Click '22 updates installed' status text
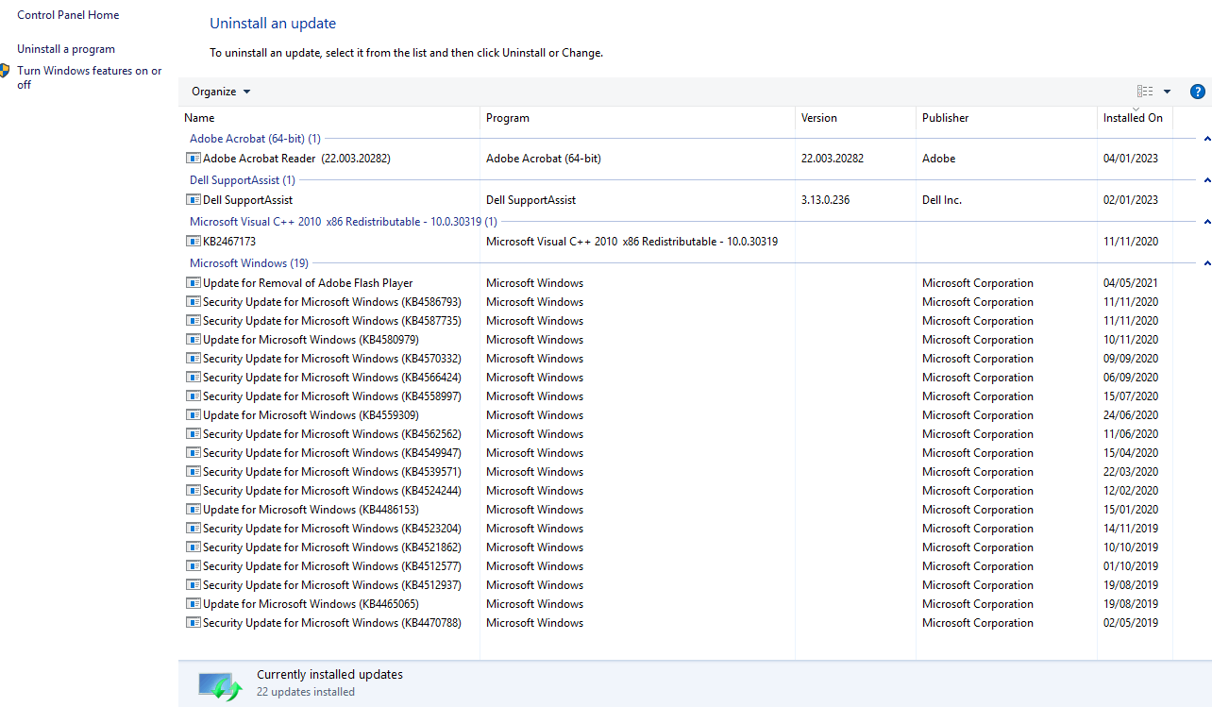Image resolution: width=1212 pixels, height=707 pixels. click(306, 692)
